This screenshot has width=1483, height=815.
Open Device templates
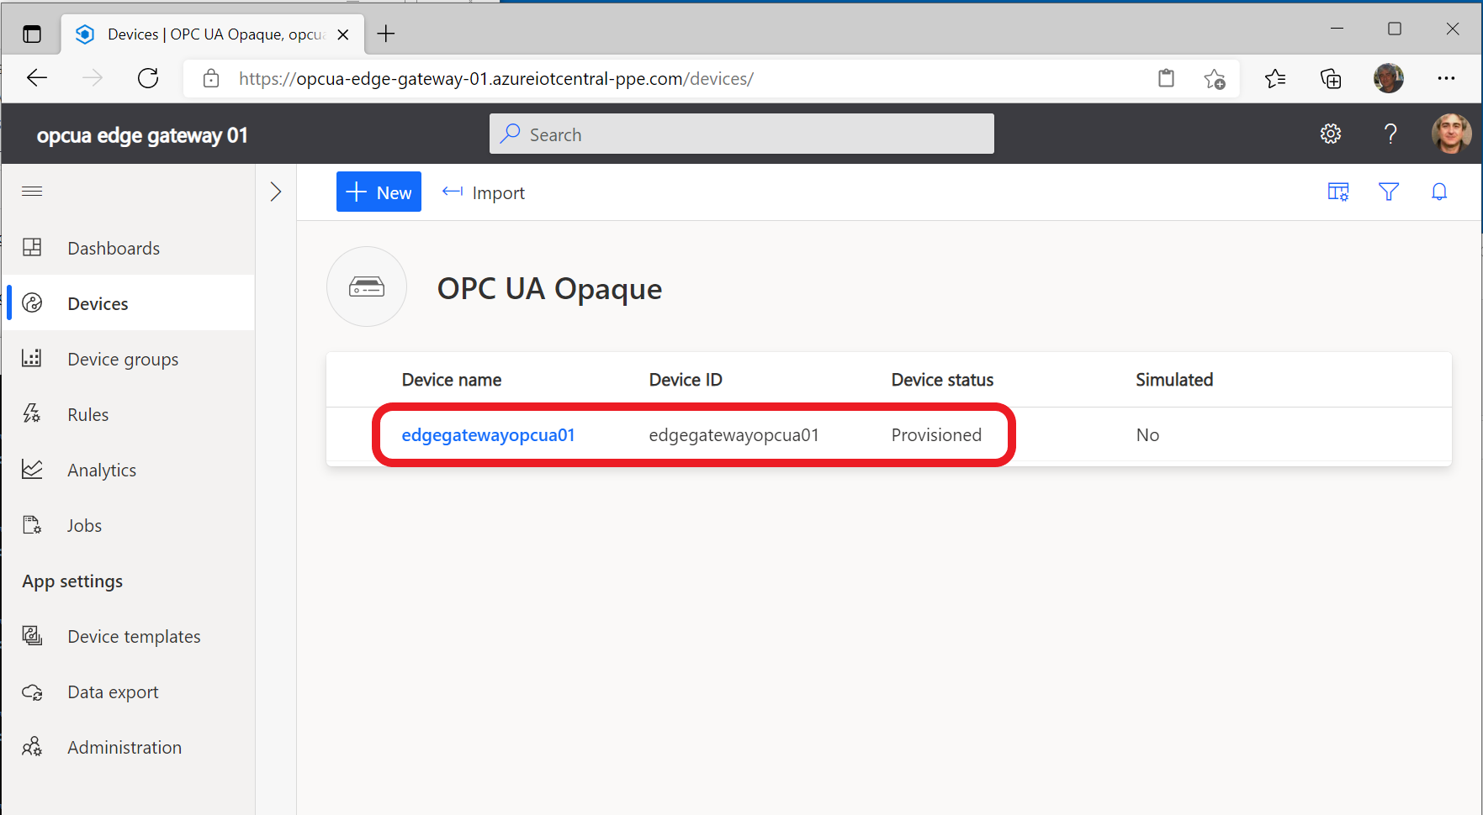[128, 636]
